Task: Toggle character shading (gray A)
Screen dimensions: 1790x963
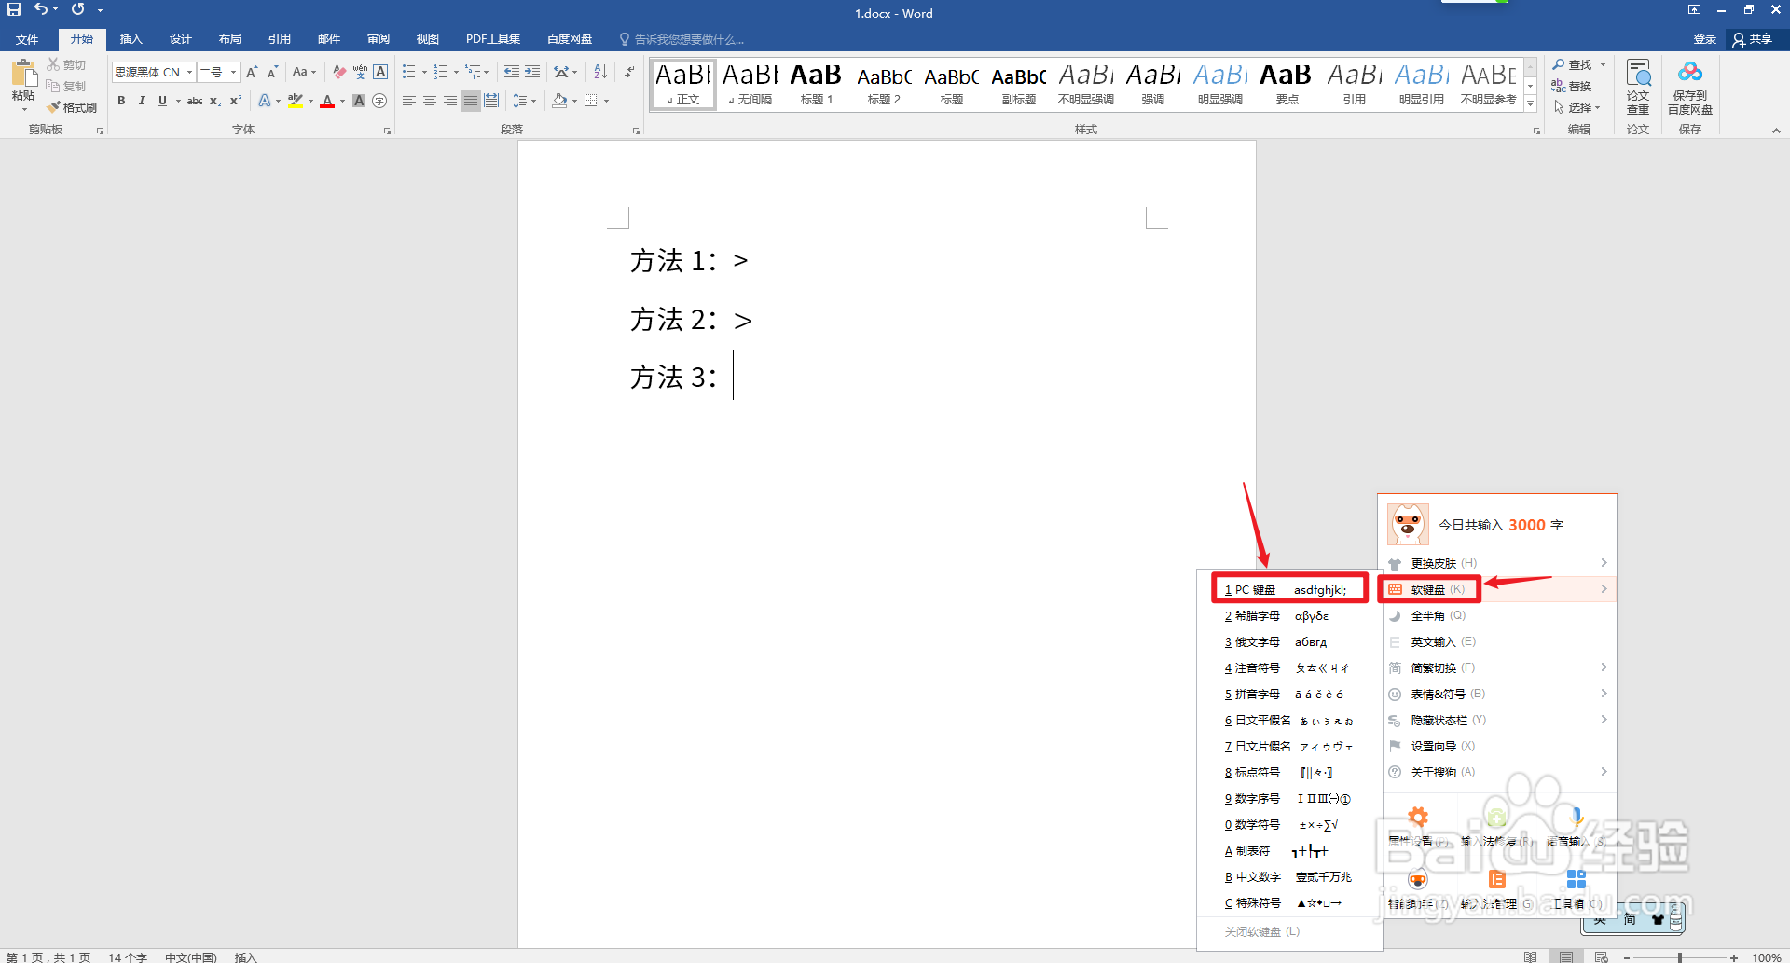Action: (x=359, y=101)
